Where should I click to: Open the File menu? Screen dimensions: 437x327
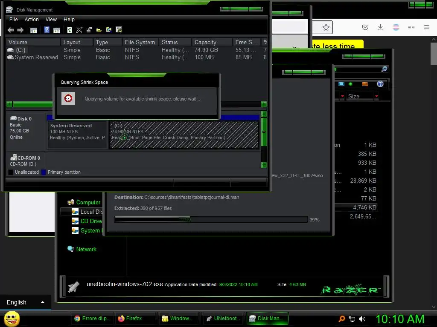13,20
